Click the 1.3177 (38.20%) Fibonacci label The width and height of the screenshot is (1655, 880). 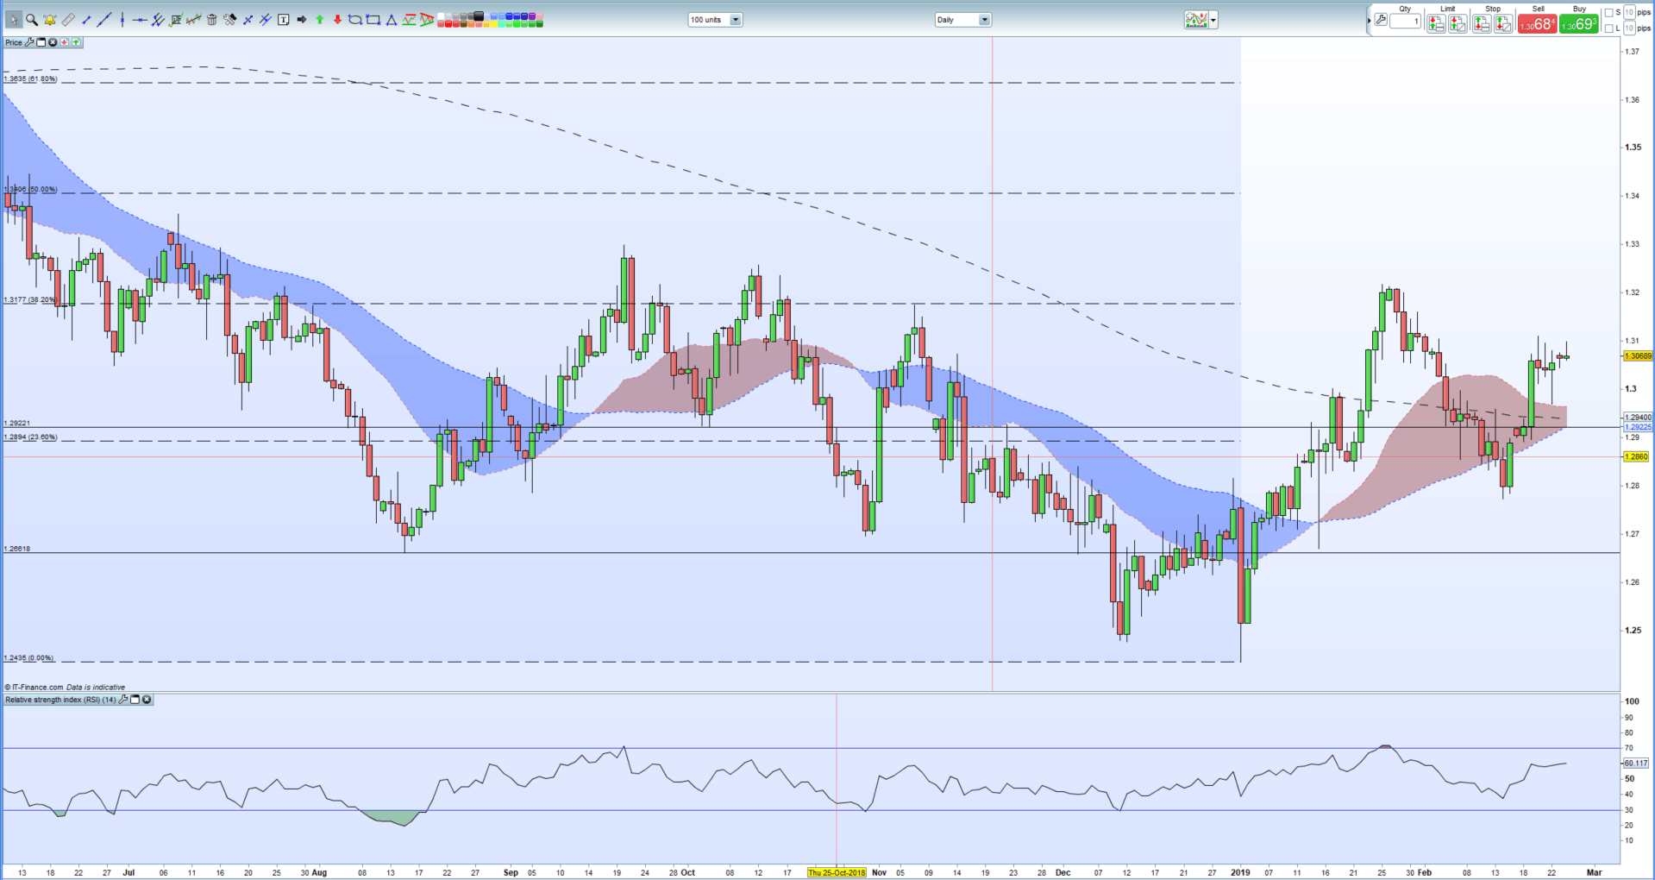click(30, 299)
